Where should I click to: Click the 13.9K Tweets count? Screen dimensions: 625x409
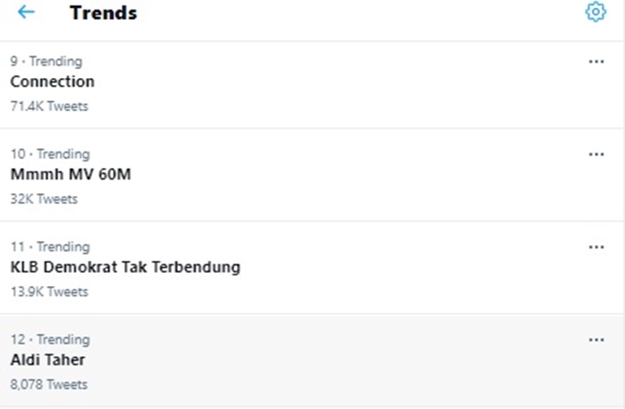coord(49,292)
